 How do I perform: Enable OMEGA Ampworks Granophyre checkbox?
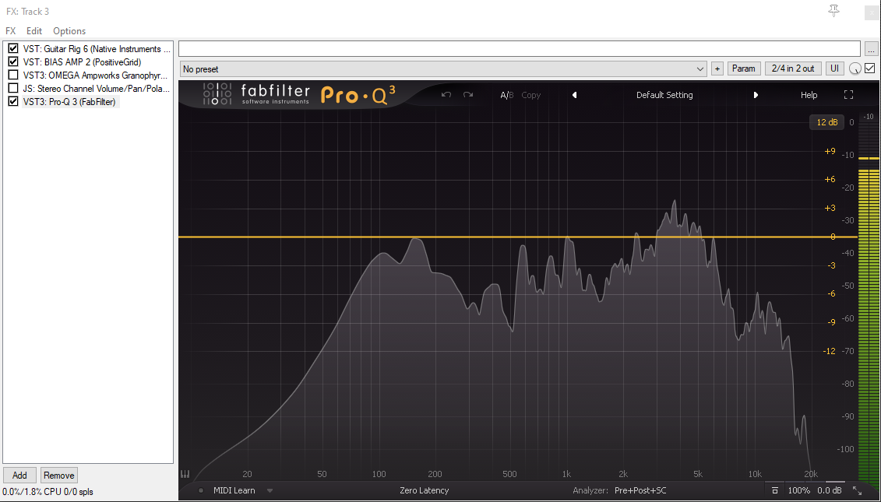pos(13,75)
